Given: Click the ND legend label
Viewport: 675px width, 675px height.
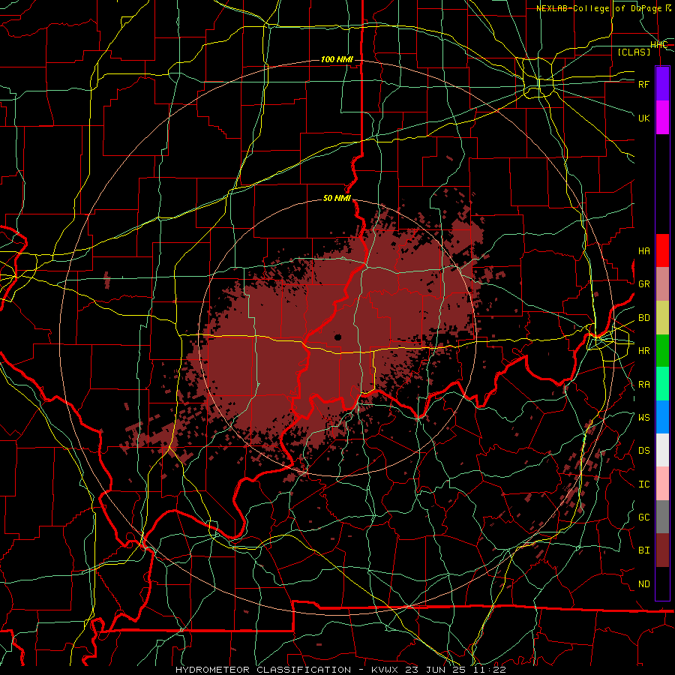Looking at the screenshot, I should (643, 584).
